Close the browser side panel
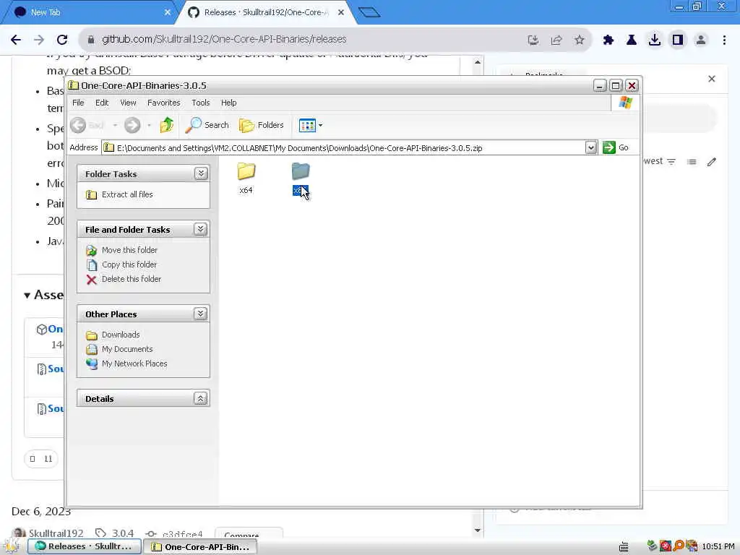 (x=712, y=79)
